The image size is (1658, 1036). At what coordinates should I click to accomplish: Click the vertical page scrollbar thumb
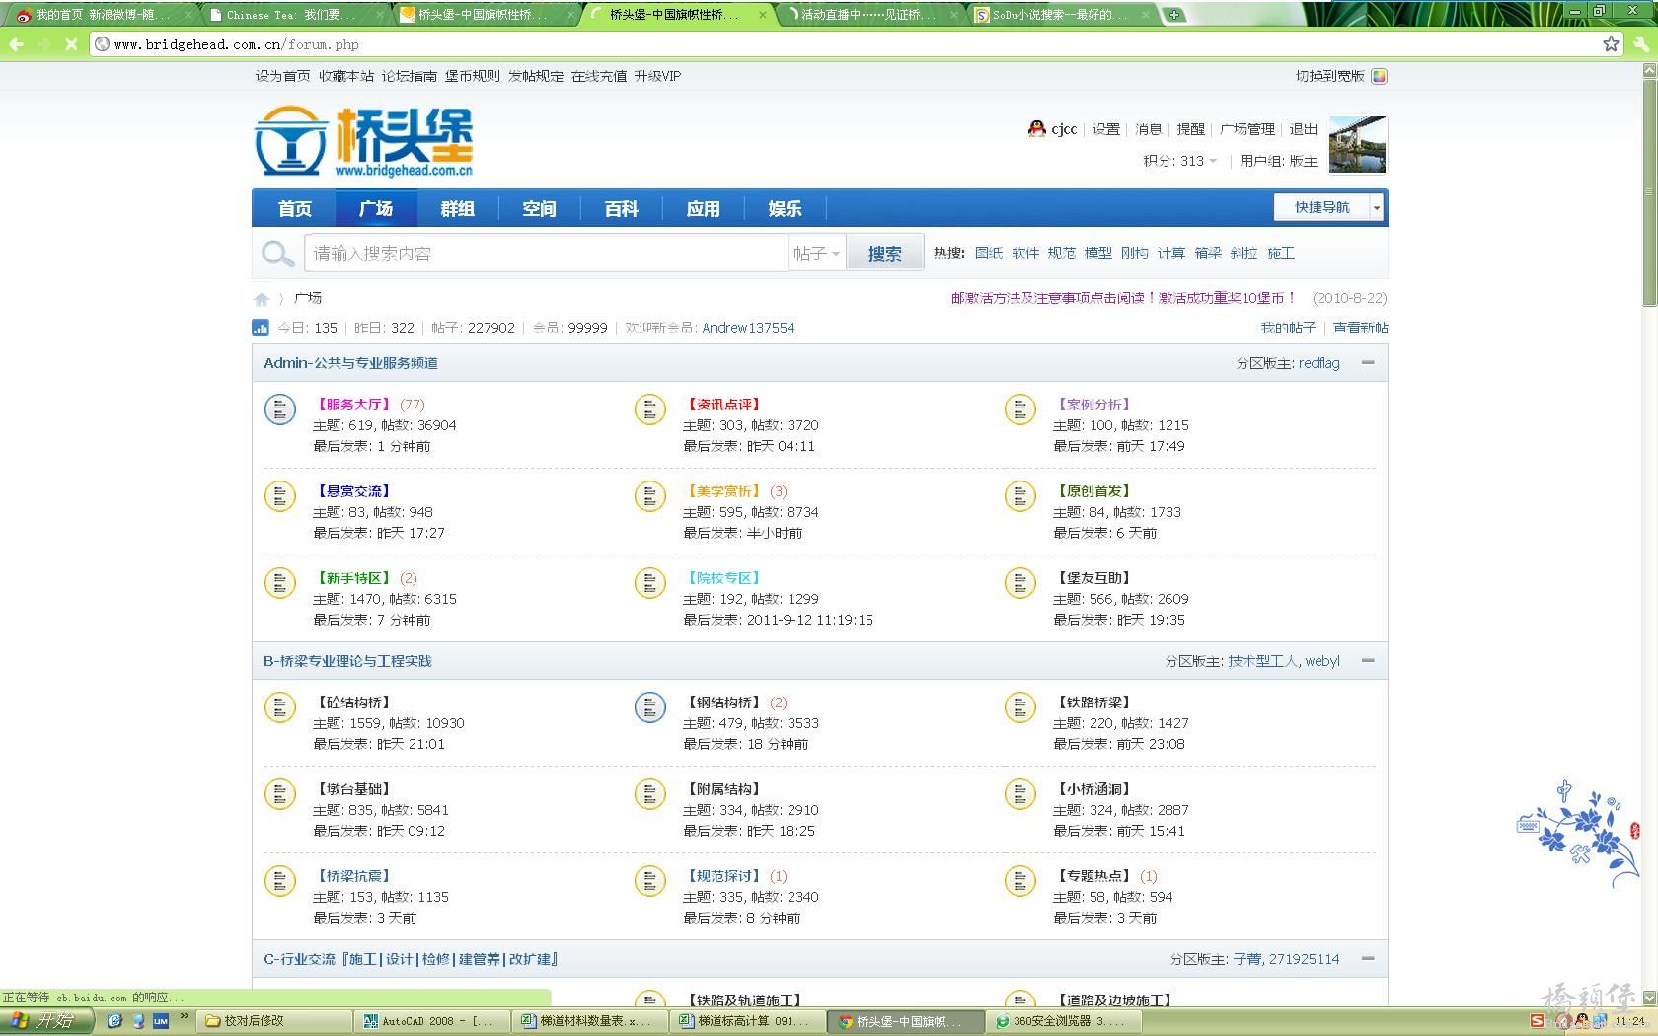[x=1649, y=192]
